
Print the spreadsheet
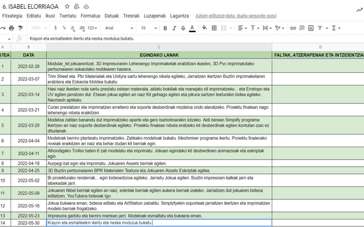[x=11, y=28]
